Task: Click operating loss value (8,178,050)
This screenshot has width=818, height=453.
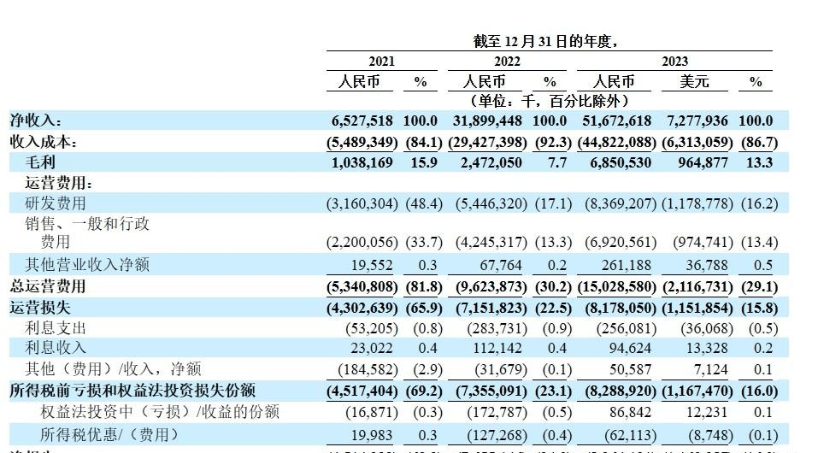Action: pyautogui.click(x=621, y=308)
